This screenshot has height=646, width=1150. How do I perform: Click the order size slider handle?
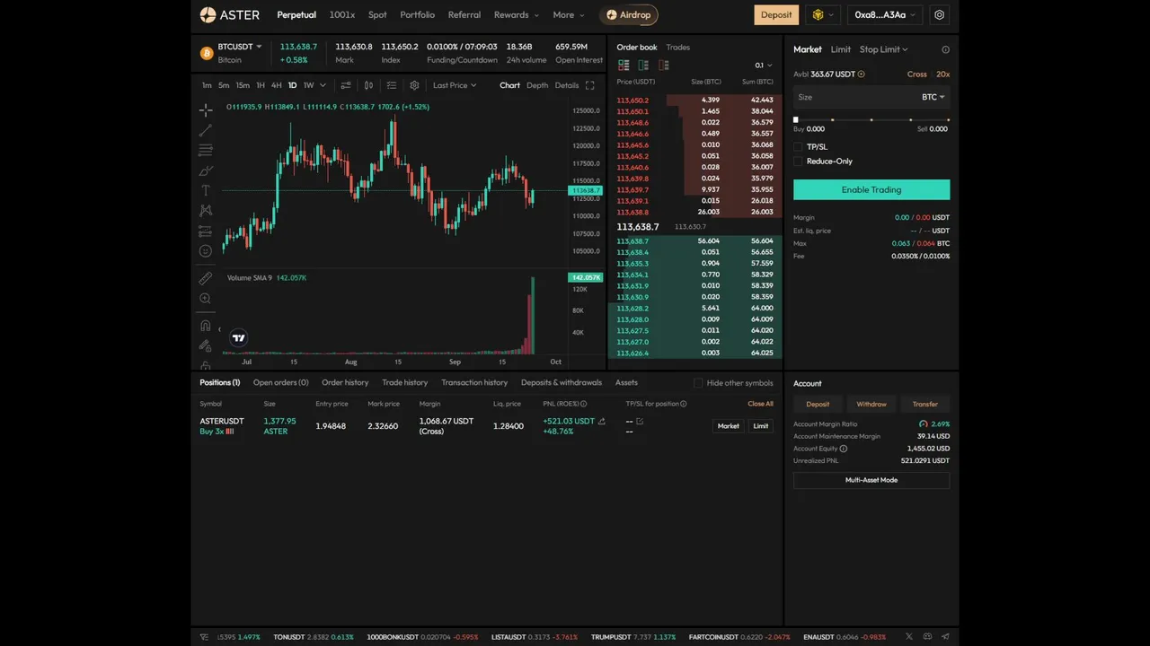796,119
